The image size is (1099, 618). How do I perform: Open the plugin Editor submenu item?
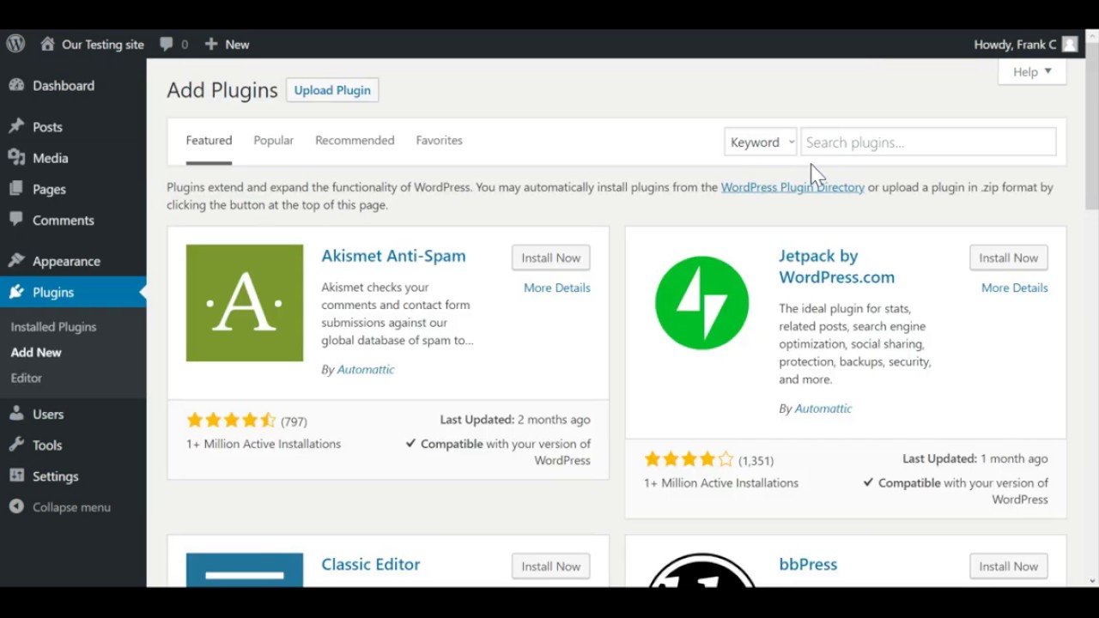click(x=26, y=379)
